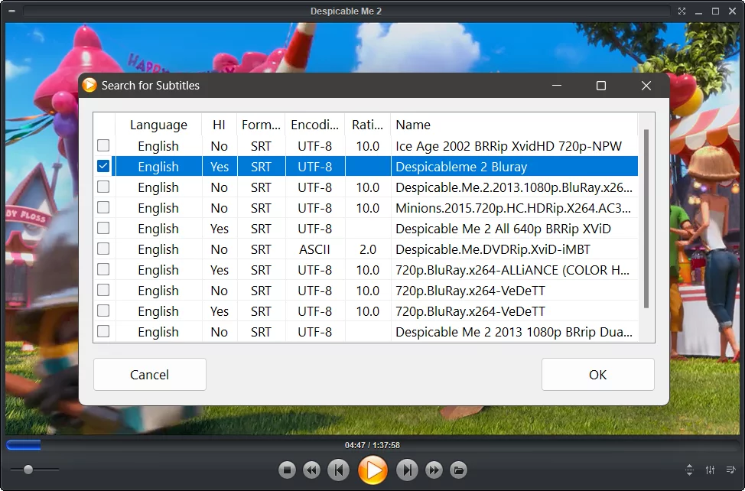
Task: Click the 2.0 rating cell
Action: tap(368, 249)
